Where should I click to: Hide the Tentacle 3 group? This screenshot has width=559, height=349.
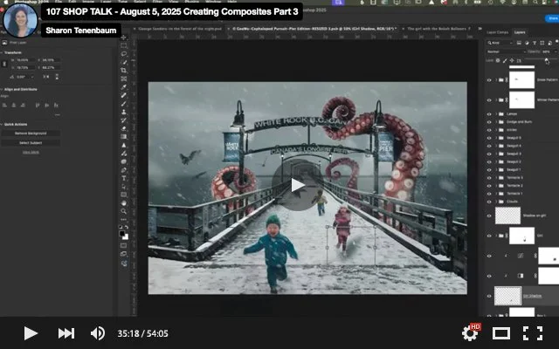489,178
